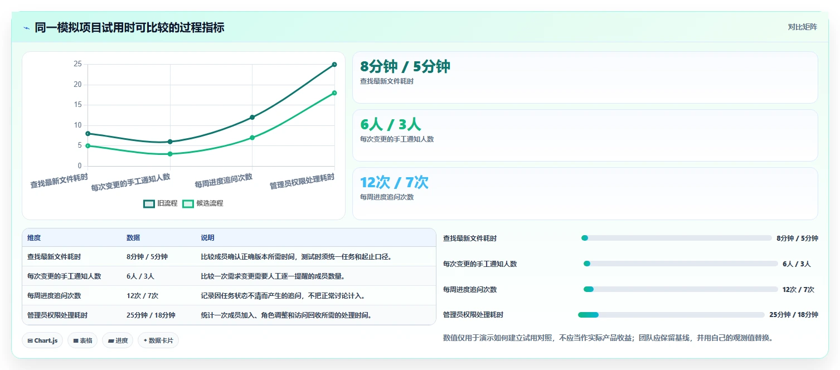Click the 维度 column header
The width and height of the screenshot is (840, 370).
click(34, 238)
